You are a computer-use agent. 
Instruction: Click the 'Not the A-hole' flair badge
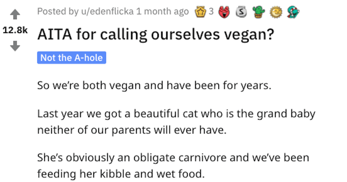(x=71, y=57)
